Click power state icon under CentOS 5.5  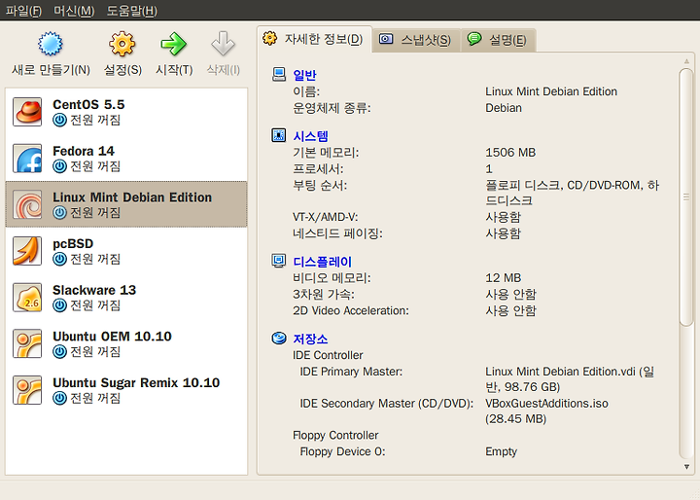(59, 121)
